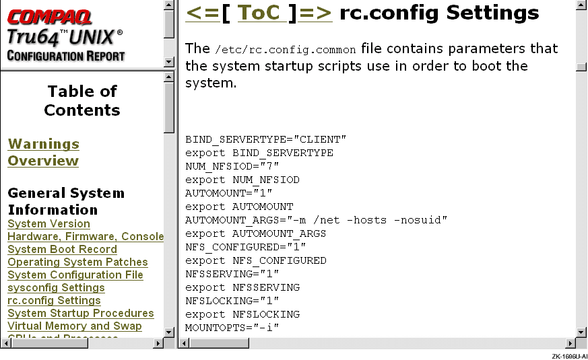Click up arrow of Table of Contents scrollbar
The height and width of the screenshot is (360, 588).
coord(169,77)
